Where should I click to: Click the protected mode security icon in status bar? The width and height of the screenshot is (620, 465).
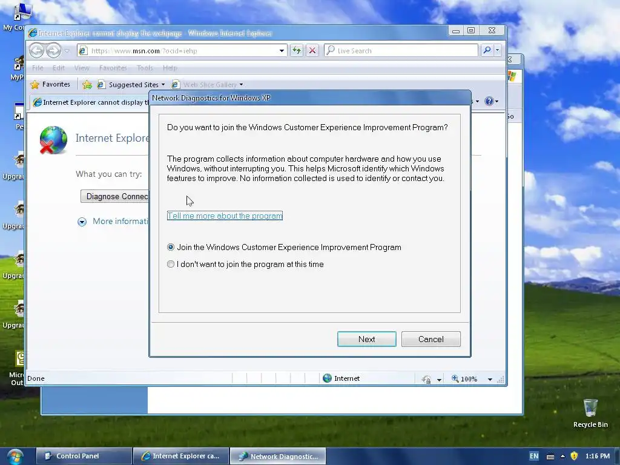point(426,379)
